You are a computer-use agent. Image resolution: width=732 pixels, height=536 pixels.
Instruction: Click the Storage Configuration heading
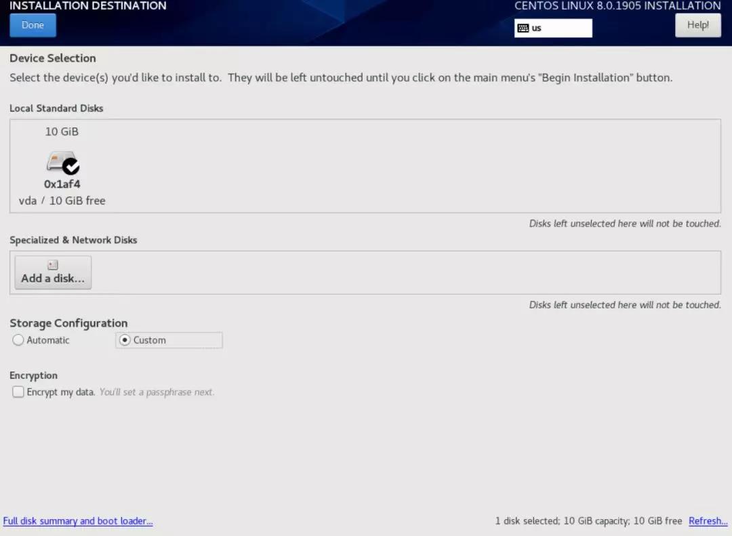[68, 323]
